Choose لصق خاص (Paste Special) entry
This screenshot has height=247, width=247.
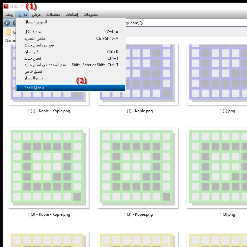[x=71, y=72]
